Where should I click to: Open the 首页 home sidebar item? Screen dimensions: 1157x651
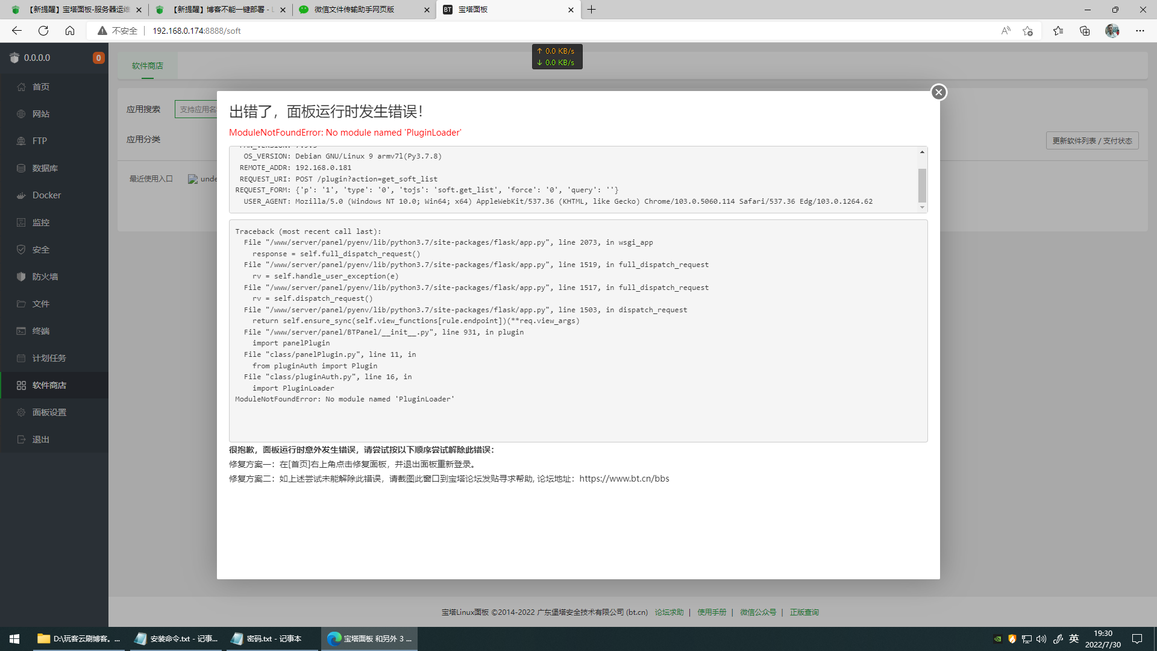[54, 87]
